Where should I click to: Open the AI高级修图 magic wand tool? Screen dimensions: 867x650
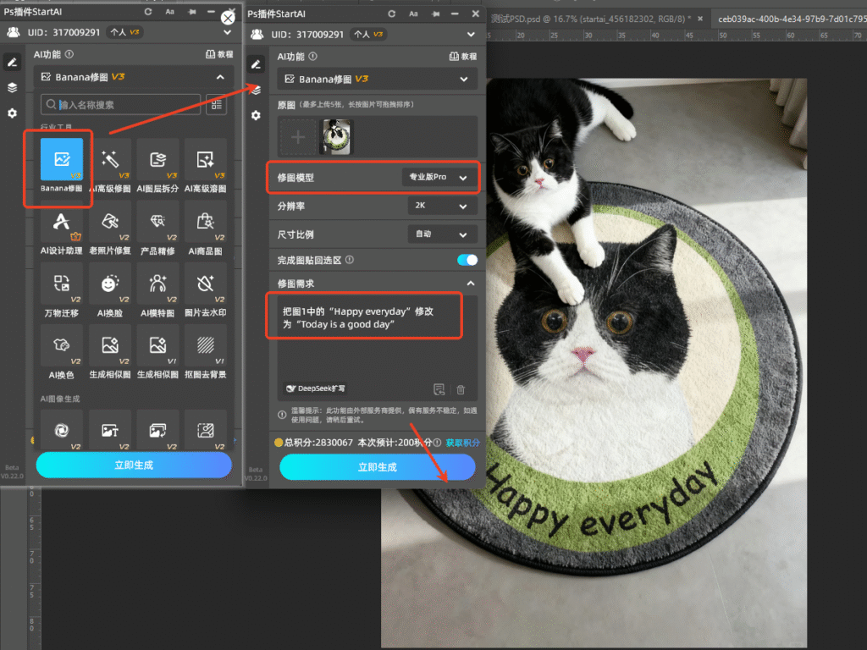[x=110, y=161]
